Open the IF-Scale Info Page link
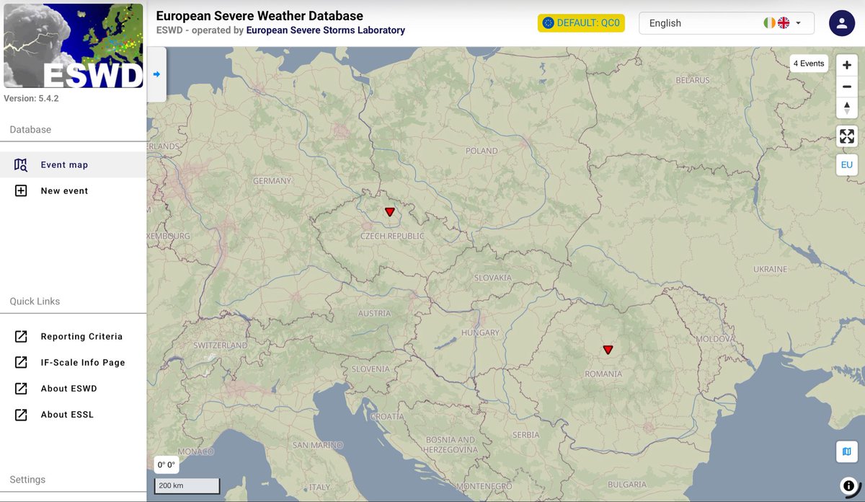 pyautogui.click(x=73, y=362)
